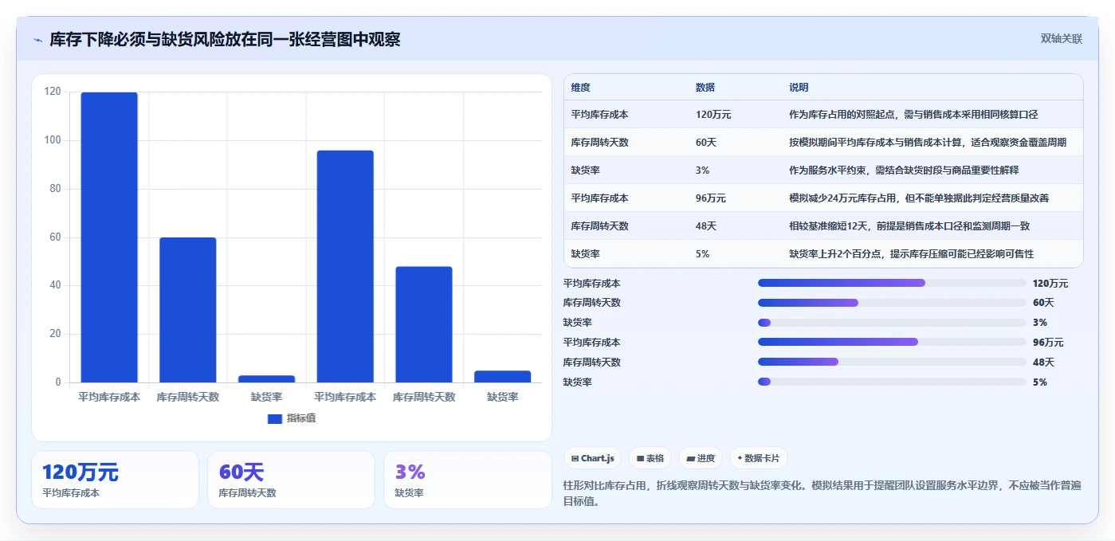The image size is (1115, 541).
Task: Click the table cell 60天
Action: tap(706, 143)
